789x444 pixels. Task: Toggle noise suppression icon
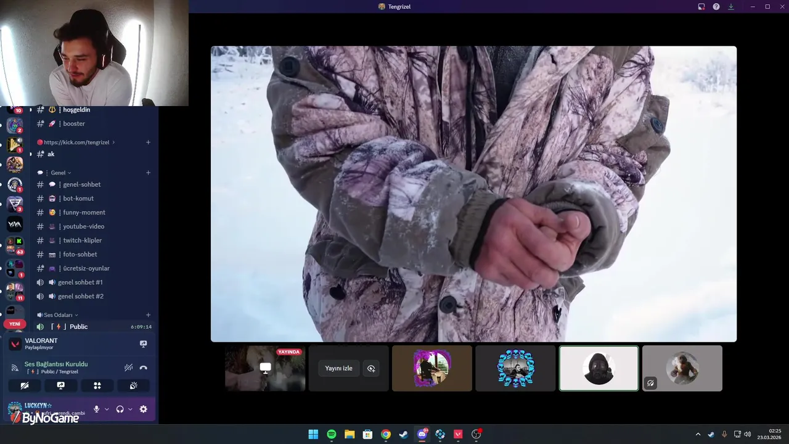pos(128,368)
